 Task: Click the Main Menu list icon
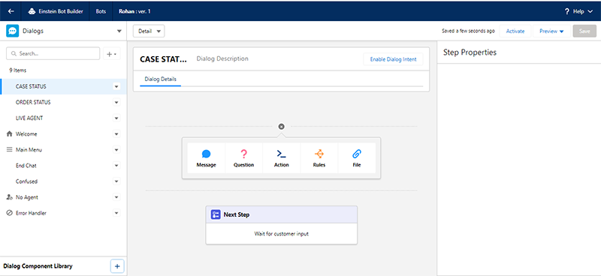[x=10, y=150]
